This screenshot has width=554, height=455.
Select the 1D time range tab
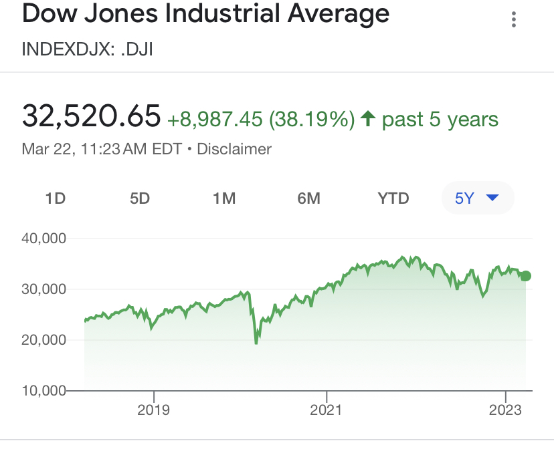pyautogui.click(x=55, y=198)
